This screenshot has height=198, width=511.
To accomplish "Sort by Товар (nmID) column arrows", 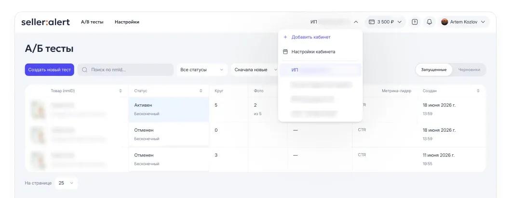I will coord(121,91).
